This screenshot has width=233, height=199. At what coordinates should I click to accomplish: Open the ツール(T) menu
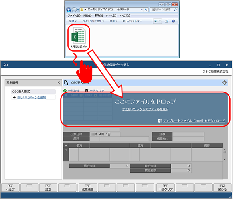[111, 16]
